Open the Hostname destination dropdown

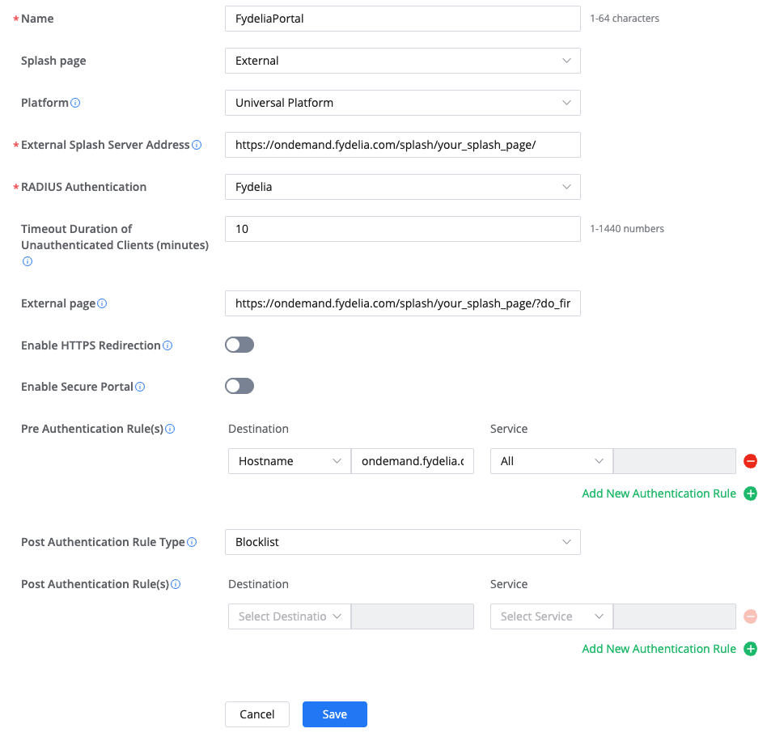click(289, 461)
